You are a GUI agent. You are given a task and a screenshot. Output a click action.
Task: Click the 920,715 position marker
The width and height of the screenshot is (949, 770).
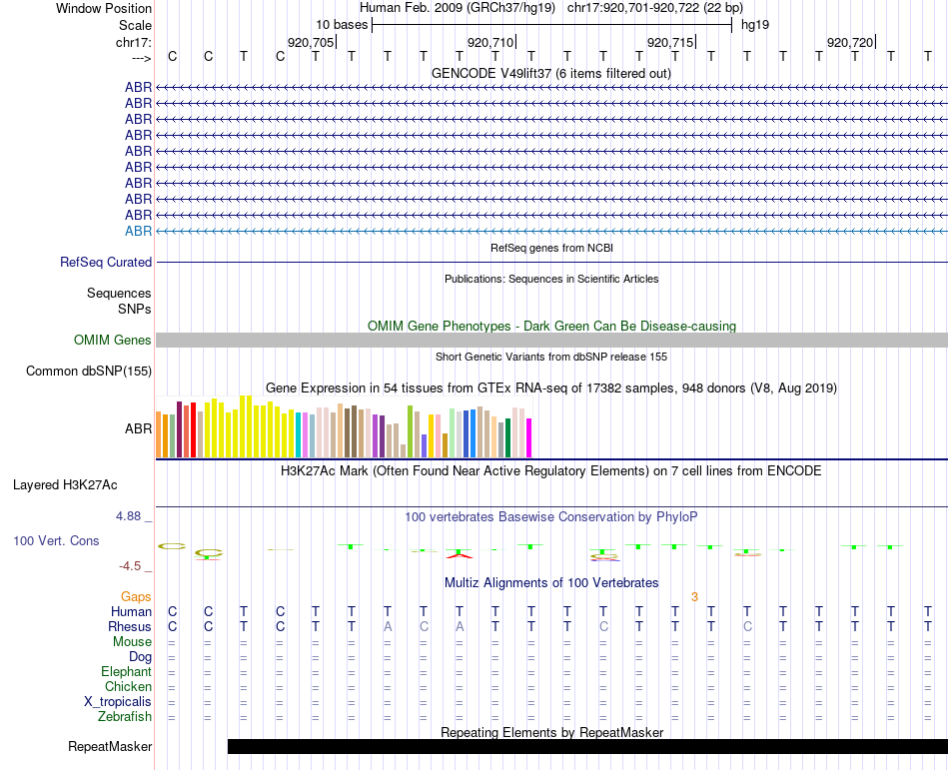point(670,42)
